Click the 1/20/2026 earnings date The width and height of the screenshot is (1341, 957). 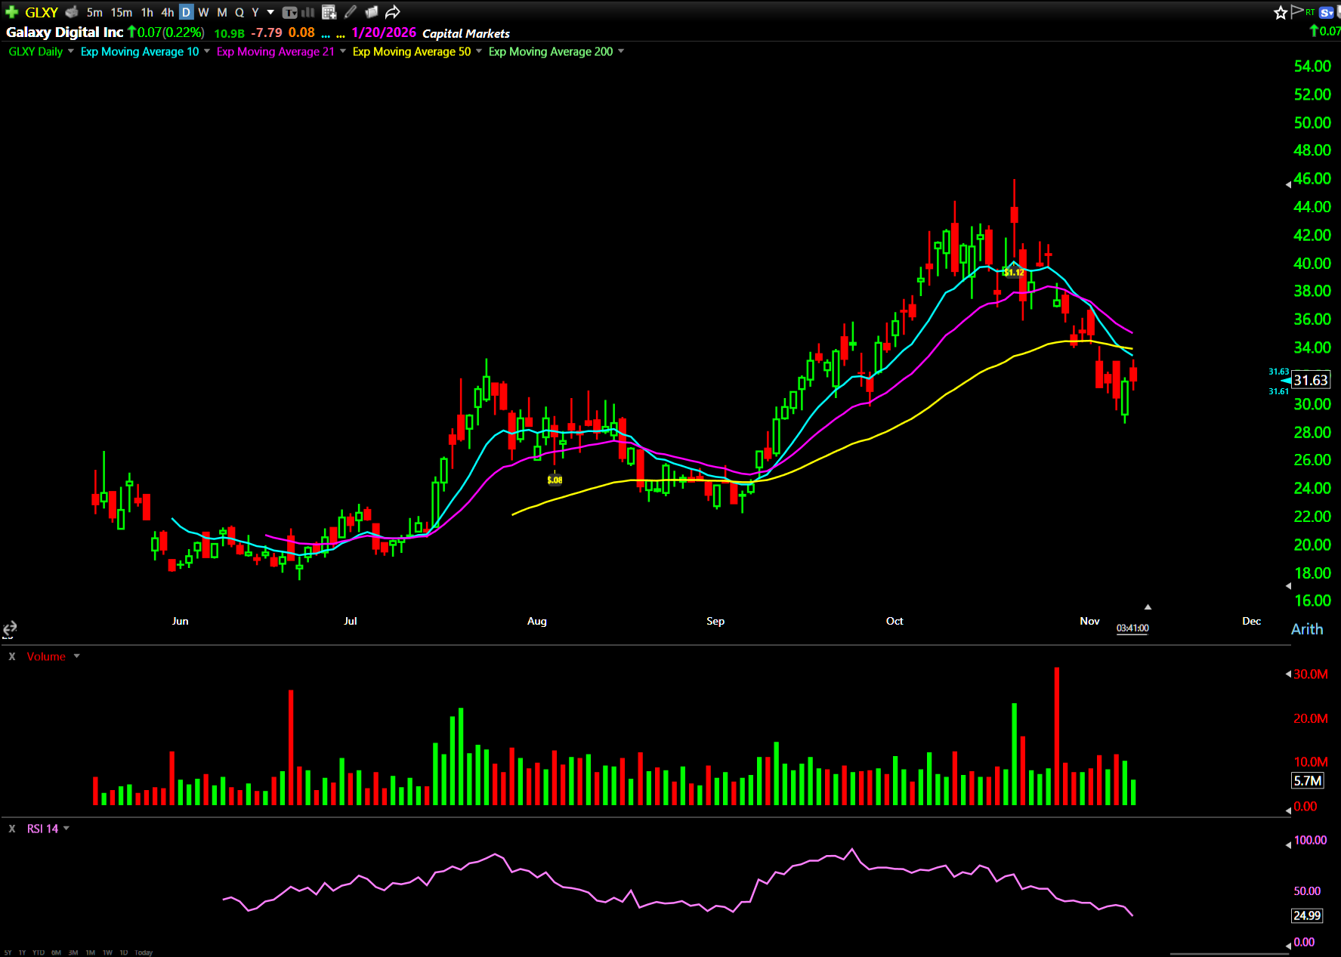[x=384, y=32]
